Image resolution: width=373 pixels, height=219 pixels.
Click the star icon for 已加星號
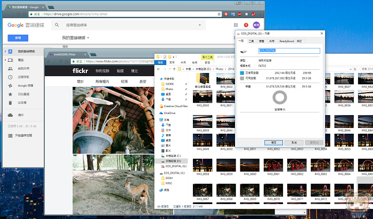point(10,94)
